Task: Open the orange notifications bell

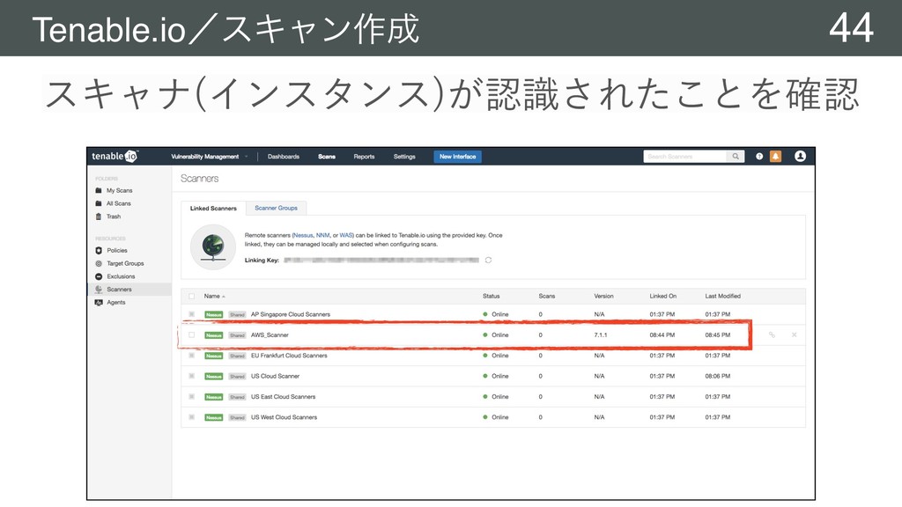Action: pyautogui.click(x=775, y=157)
